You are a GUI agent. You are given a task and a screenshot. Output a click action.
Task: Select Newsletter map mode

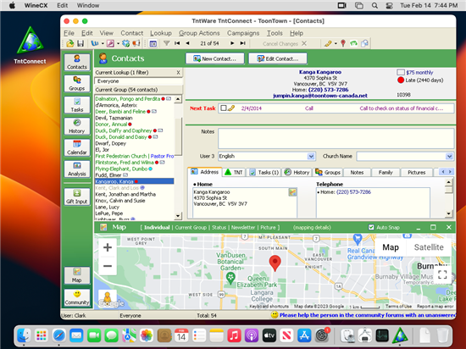point(243,228)
